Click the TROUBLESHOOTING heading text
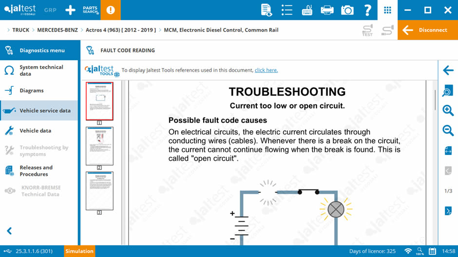 (x=287, y=92)
